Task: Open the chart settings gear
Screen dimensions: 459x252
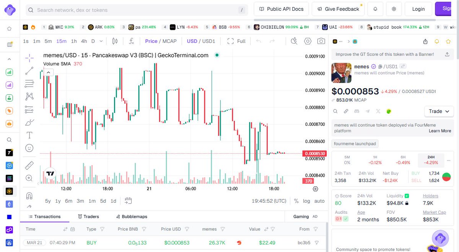Action: point(308,41)
